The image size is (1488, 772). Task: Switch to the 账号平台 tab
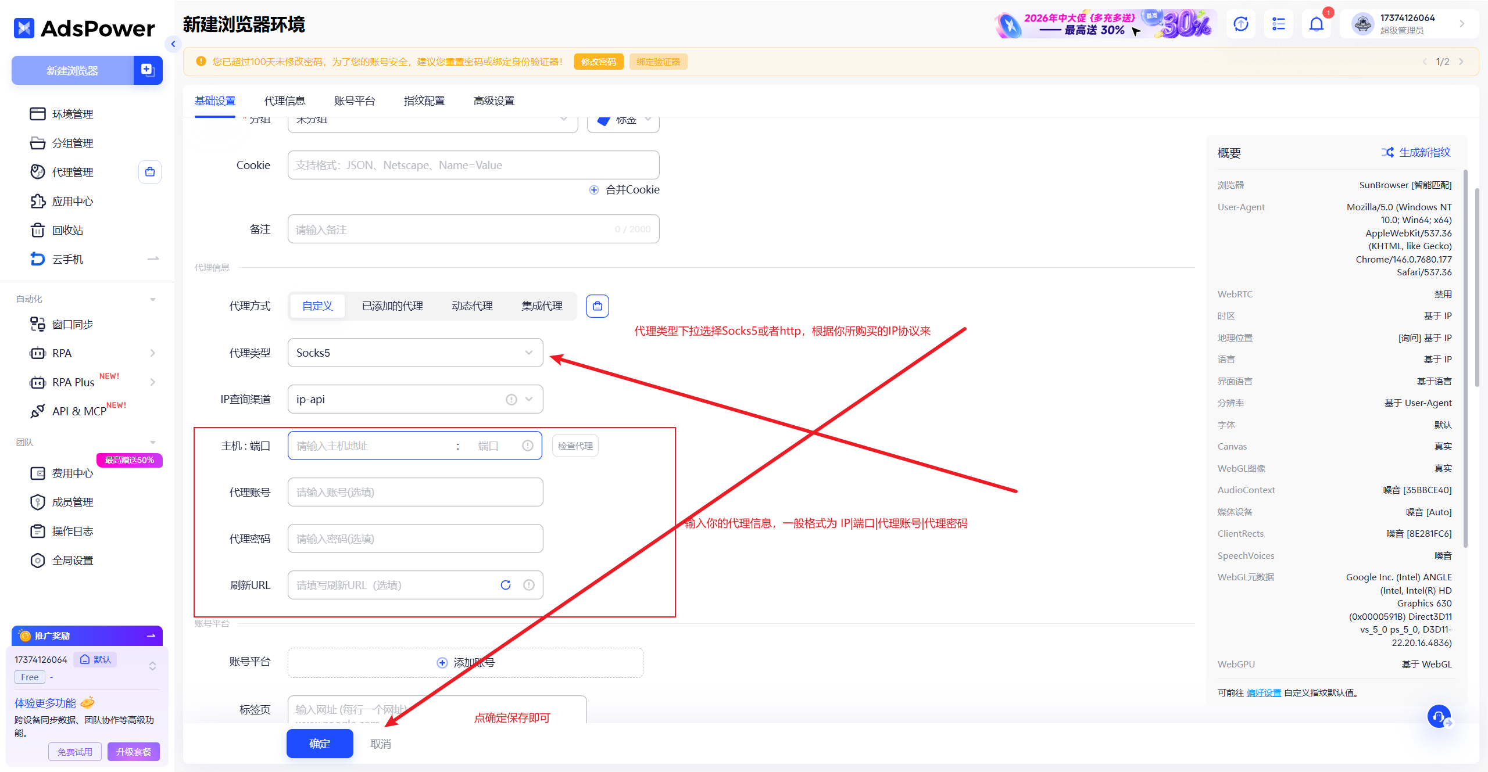[355, 101]
